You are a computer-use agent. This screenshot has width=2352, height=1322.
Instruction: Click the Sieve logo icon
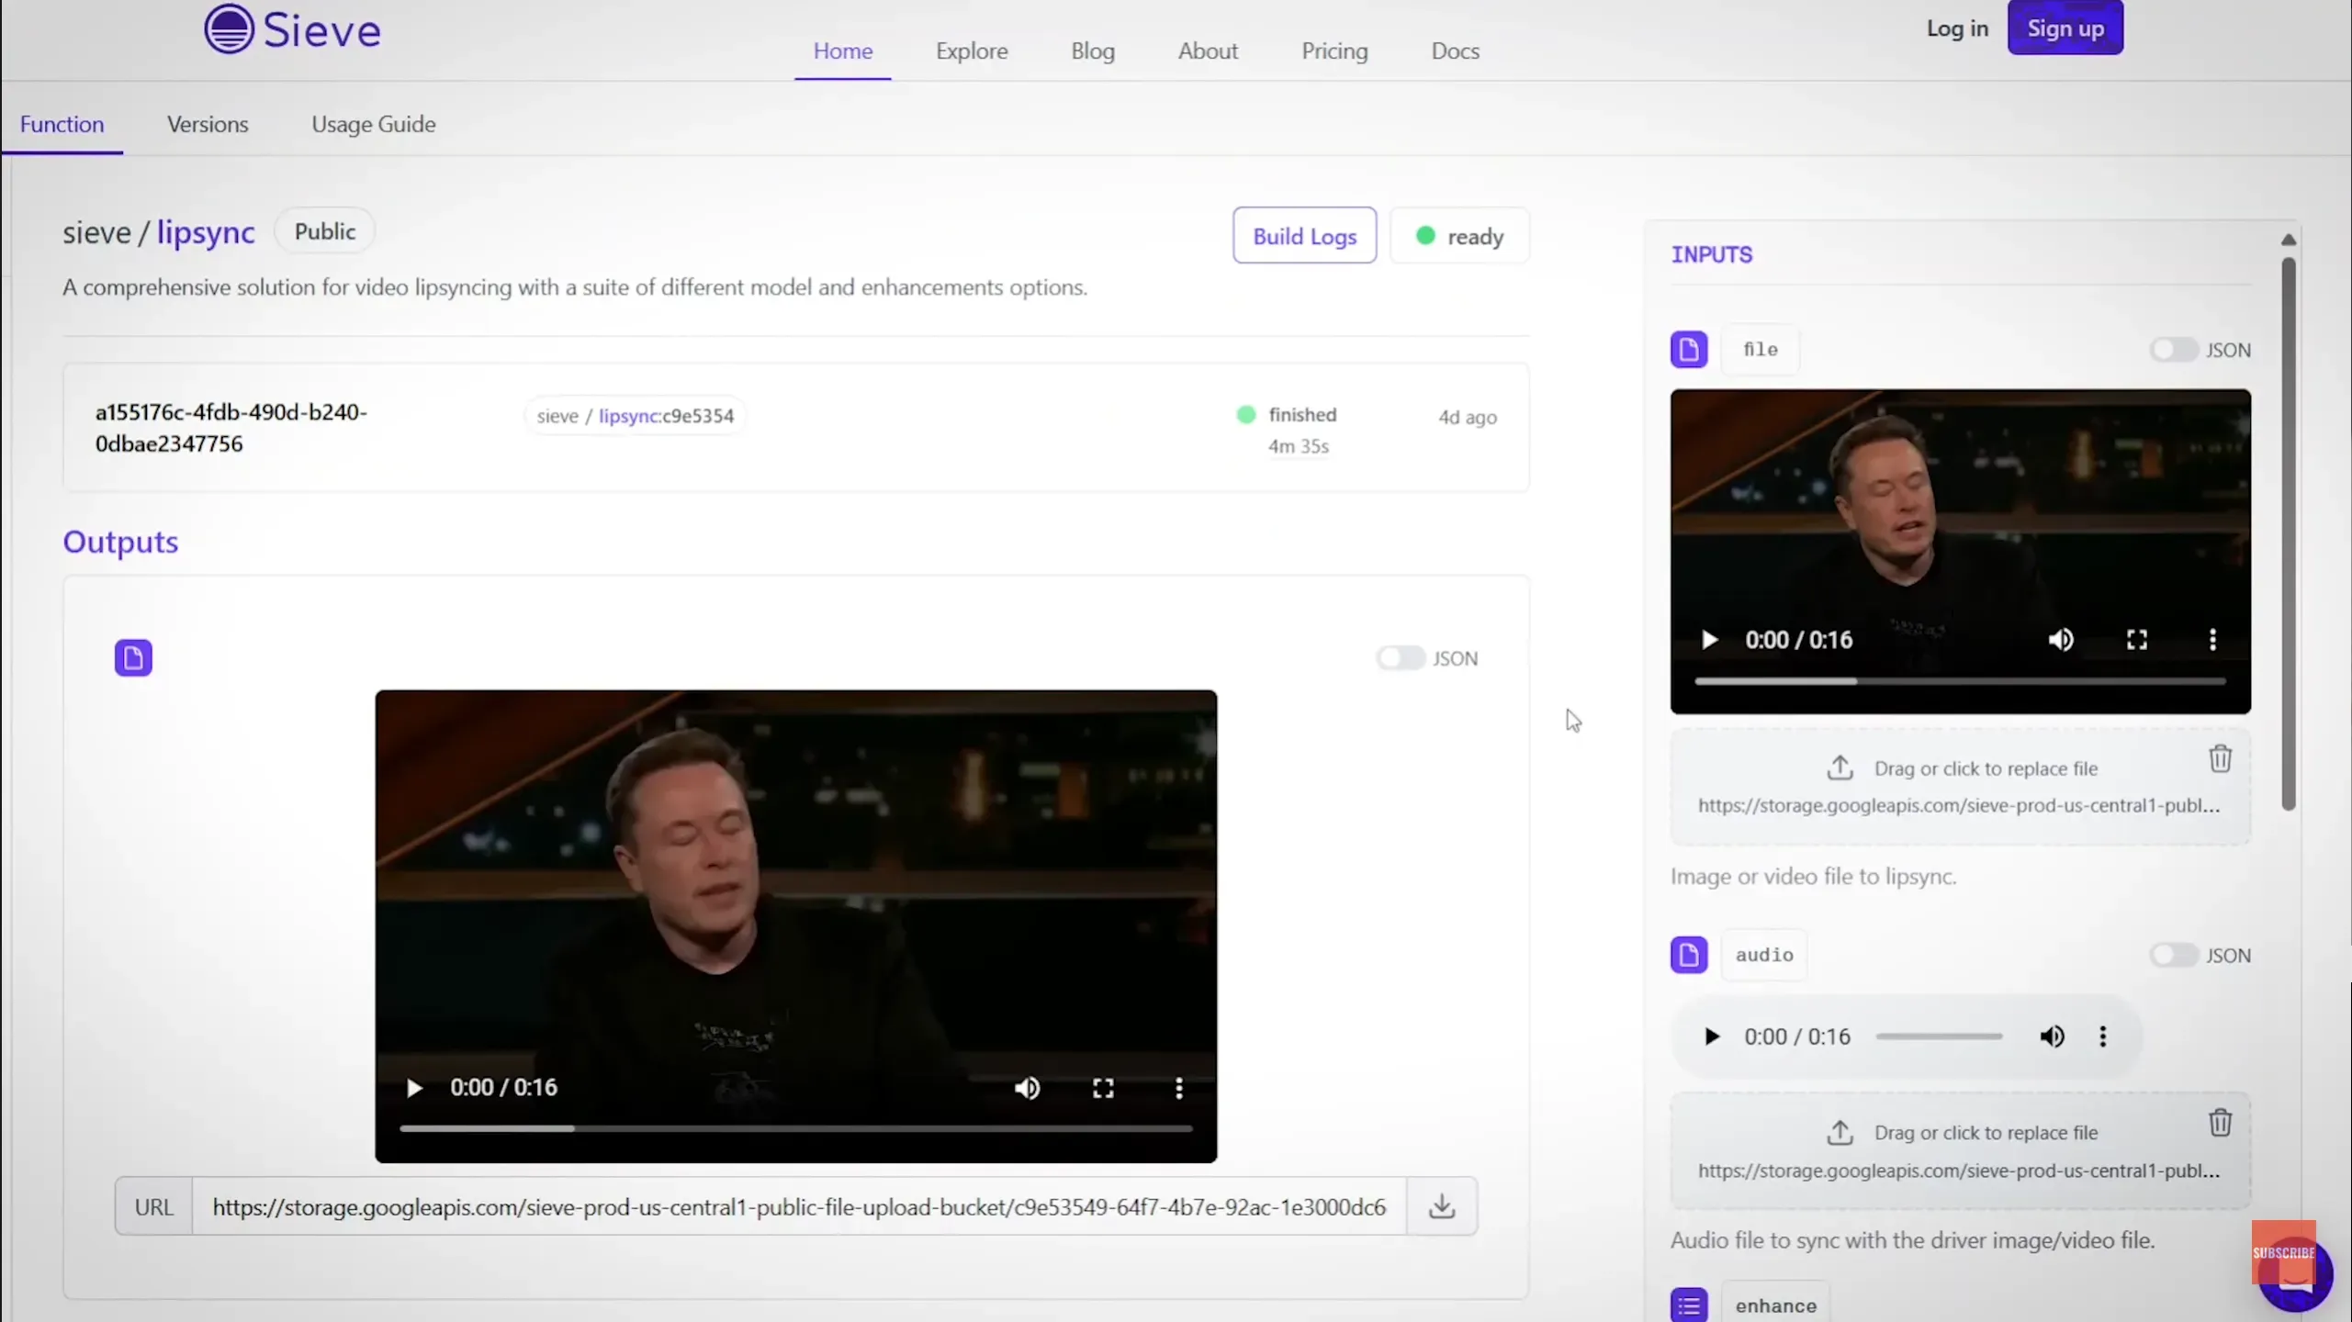pyautogui.click(x=229, y=29)
